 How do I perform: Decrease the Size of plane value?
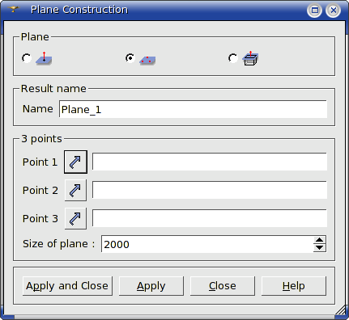coord(320,248)
